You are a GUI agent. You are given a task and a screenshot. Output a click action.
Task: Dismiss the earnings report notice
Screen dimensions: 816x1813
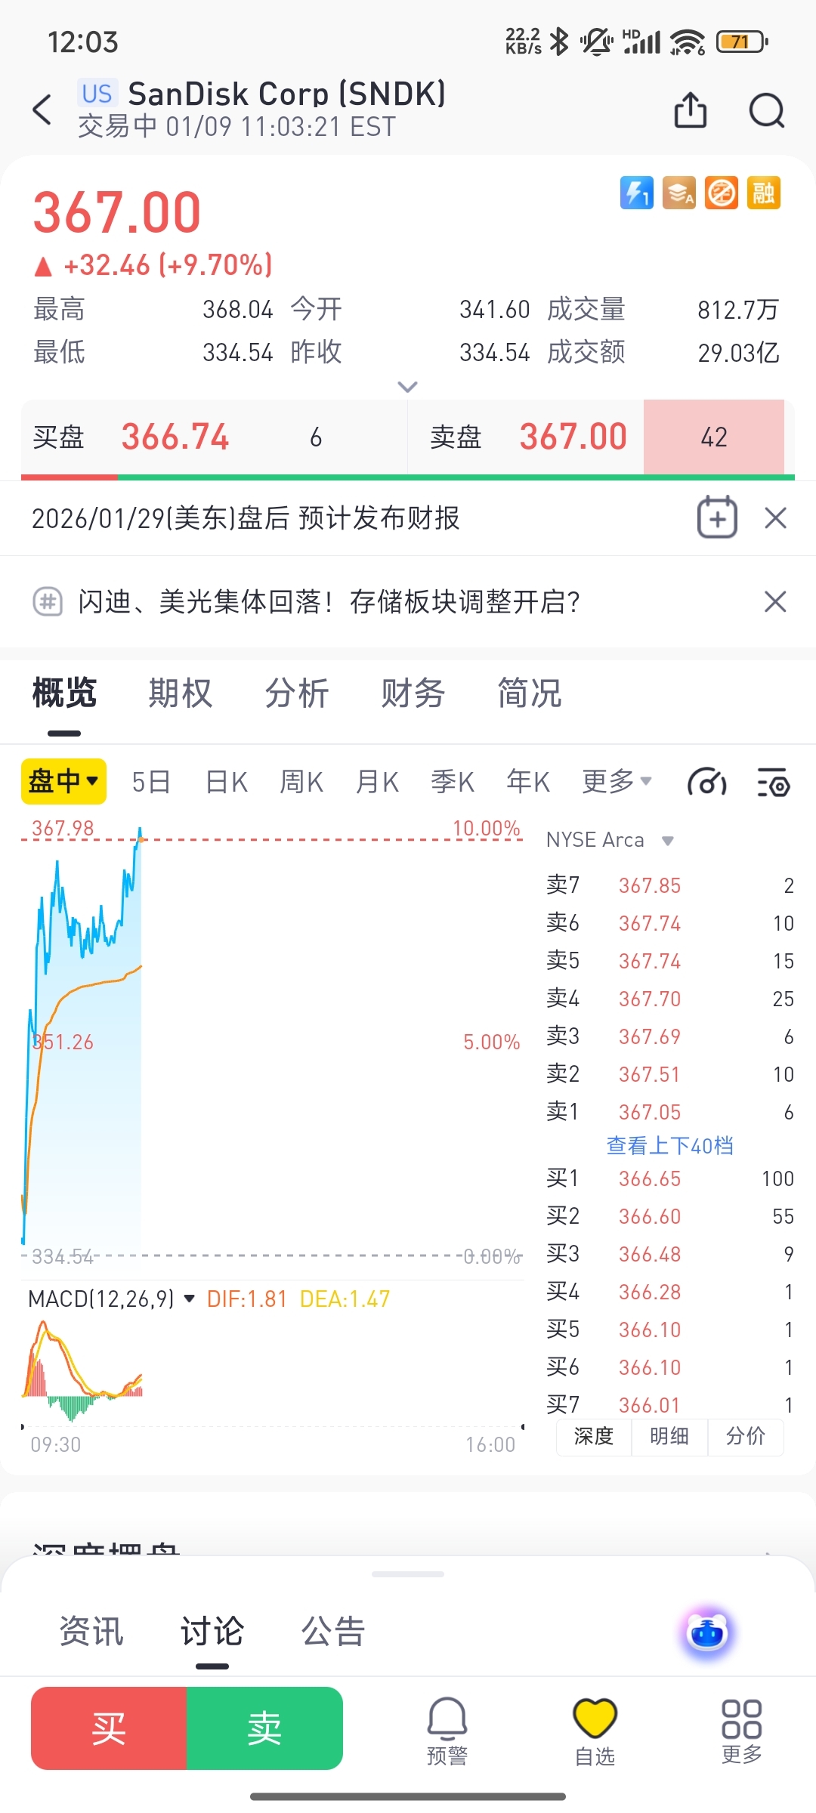click(776, 518)
